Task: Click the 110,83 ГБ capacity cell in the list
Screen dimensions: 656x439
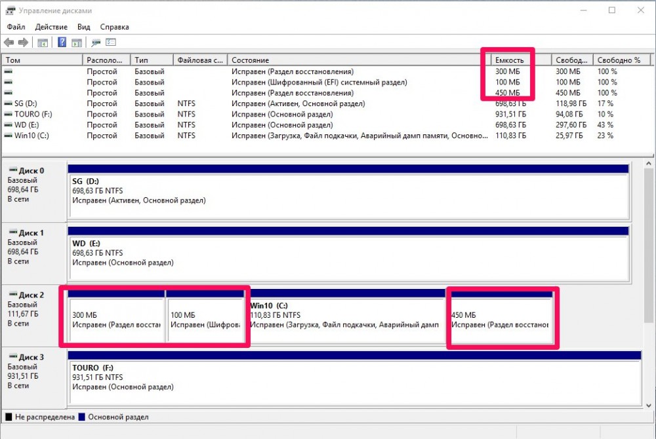Action: (510, 136)
